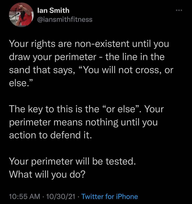This screenshot has height=204, width=192.
Task: Tap the line 'perimeter means nothing until you'
Action: (83, 122)
